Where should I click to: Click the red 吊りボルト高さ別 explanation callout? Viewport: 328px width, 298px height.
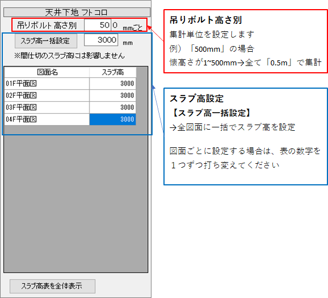(x=245, y=41)
